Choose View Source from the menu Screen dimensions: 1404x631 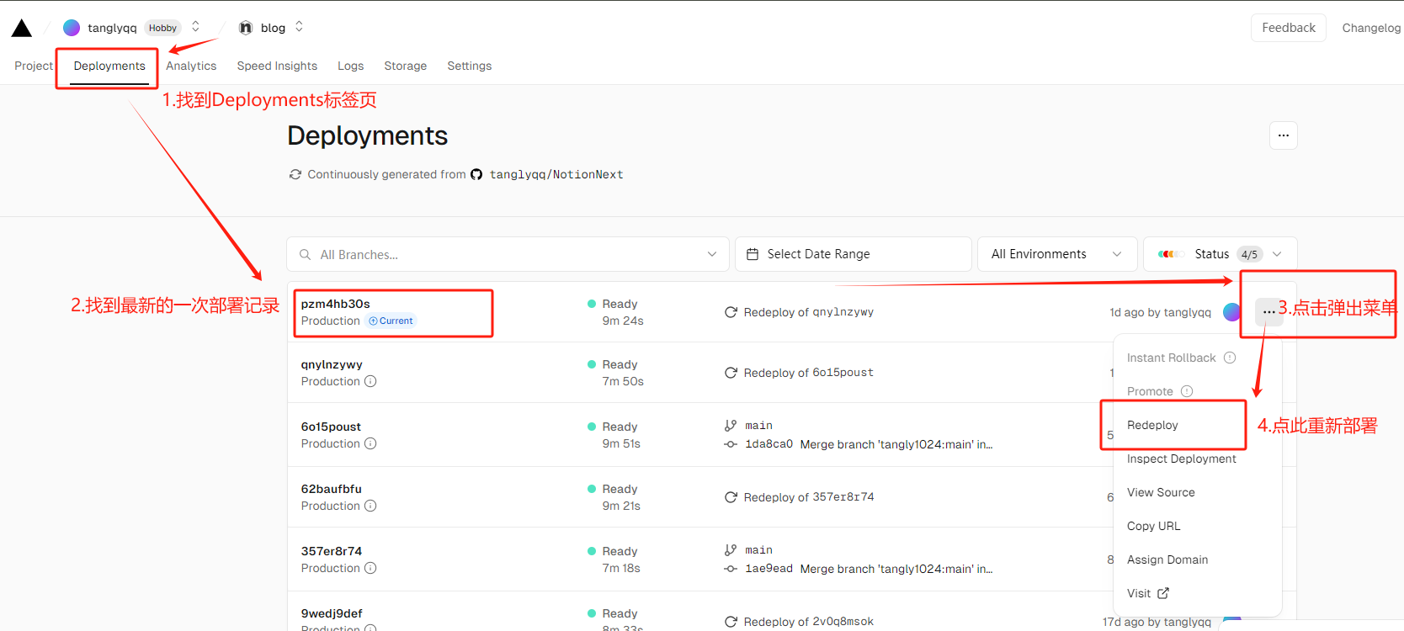tap(1198, 492)
